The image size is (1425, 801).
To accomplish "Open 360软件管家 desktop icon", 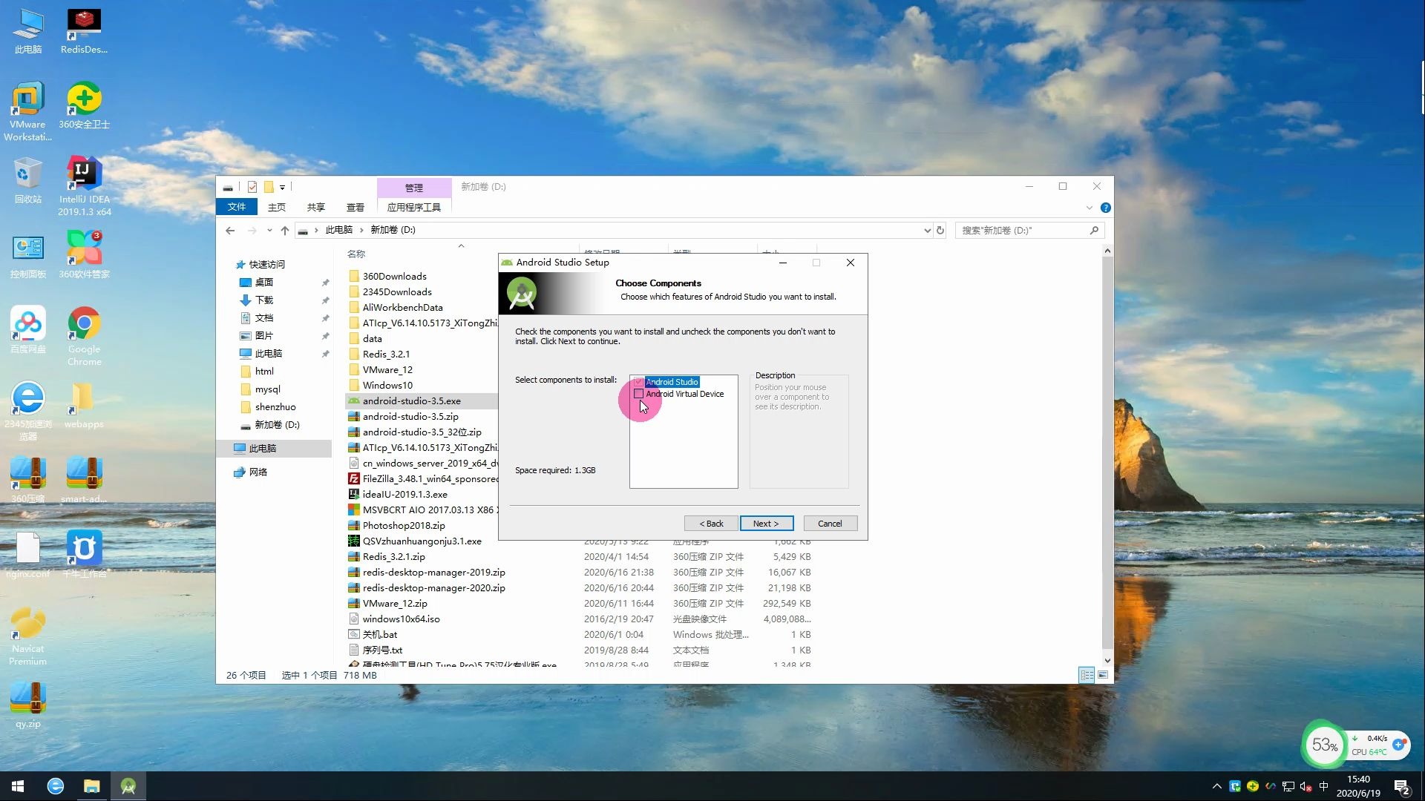I will [x=84, y=255].
